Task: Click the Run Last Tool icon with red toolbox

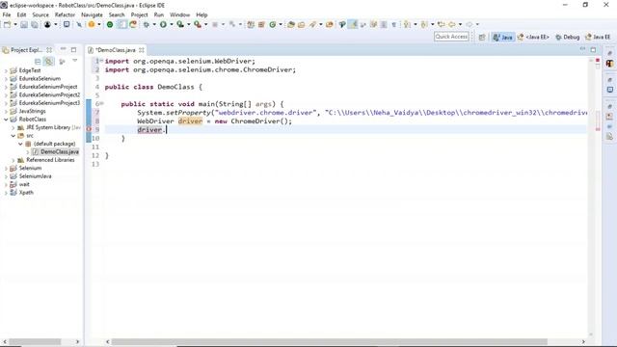Action: pos(198,24)
